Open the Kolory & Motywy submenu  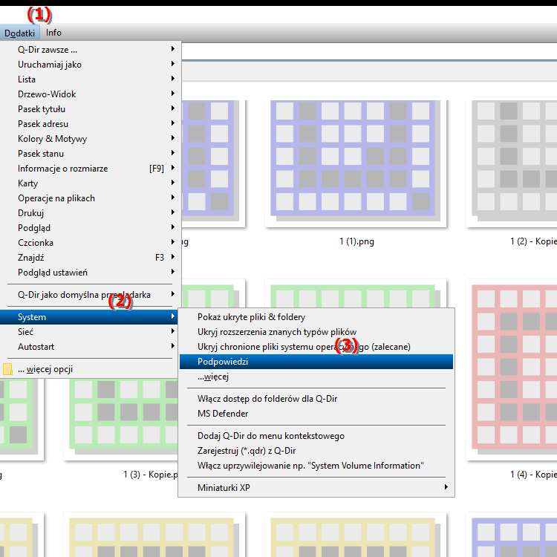click(x=91, y=139)
